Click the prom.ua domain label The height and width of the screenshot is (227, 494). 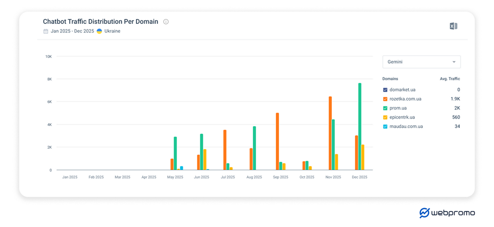398,108
